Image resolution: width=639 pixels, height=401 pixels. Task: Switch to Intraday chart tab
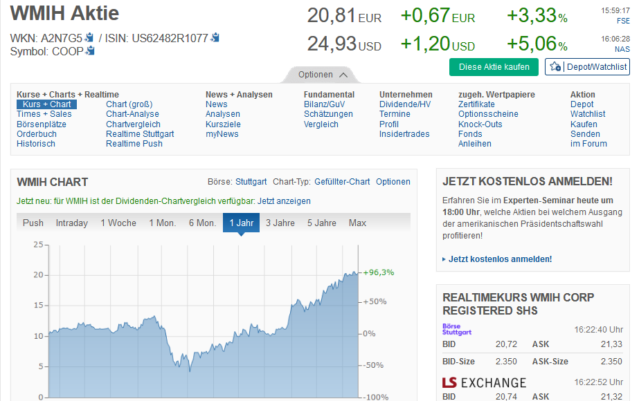click(72, 223)
